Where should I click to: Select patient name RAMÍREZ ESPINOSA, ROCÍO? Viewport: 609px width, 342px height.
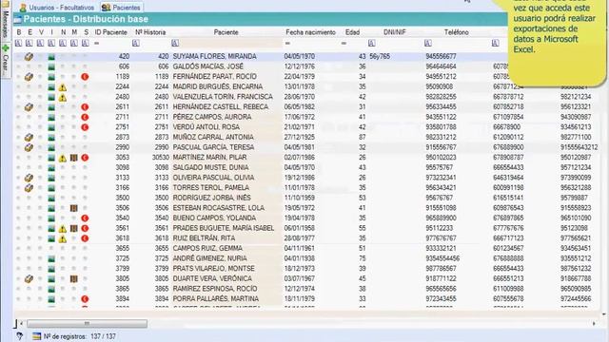(x=215, y=289)
